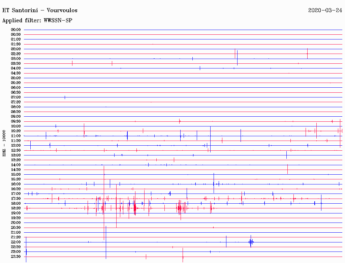Select the 11:30 time label
This screenshot has height=263, width=345.
(16, 141)
